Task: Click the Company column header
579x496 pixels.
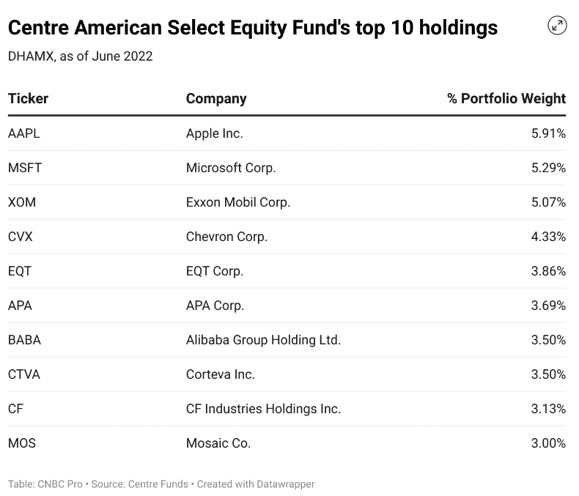Action: pos(216,98)
